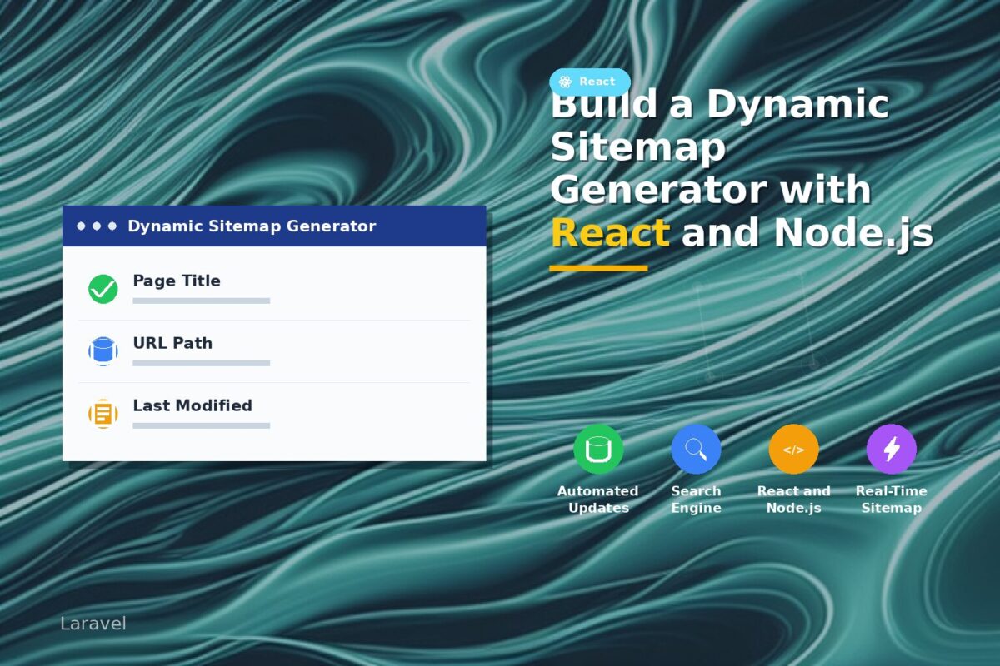The image size is (1000, 666).
Task: Click the "Search Engine" label
Action: 696,499
